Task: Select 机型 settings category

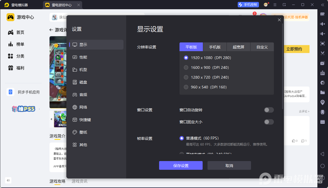Action: click(96, 70)
